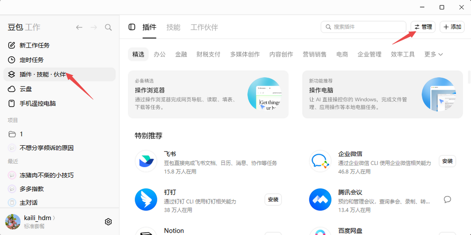Screen dimensions: 471x235
Task: Expand the 更多 category dropdown
Action: click(434, 54)
